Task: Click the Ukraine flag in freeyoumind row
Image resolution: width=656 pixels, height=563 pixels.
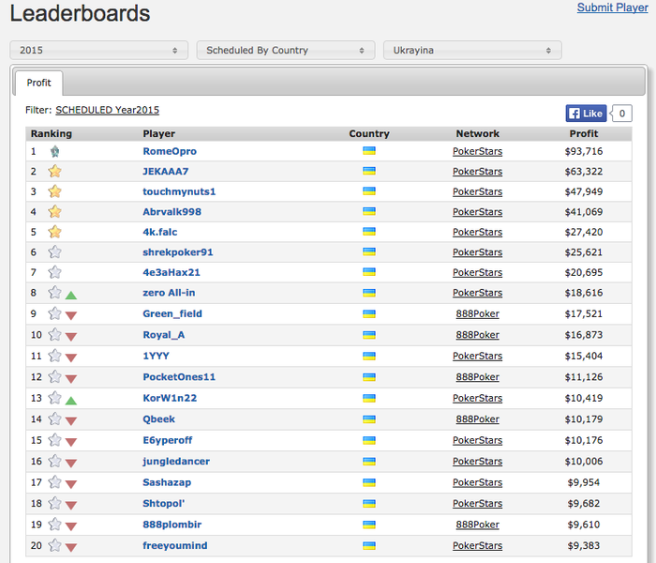Action: pos(369,545)
